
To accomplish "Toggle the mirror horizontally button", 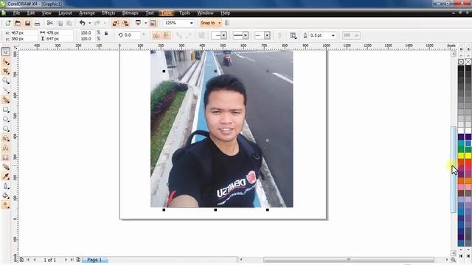I will pos(156,35).
